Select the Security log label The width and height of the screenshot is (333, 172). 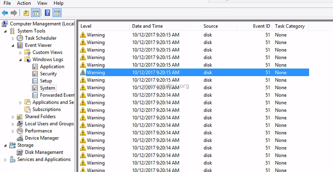tap(48, 74)
